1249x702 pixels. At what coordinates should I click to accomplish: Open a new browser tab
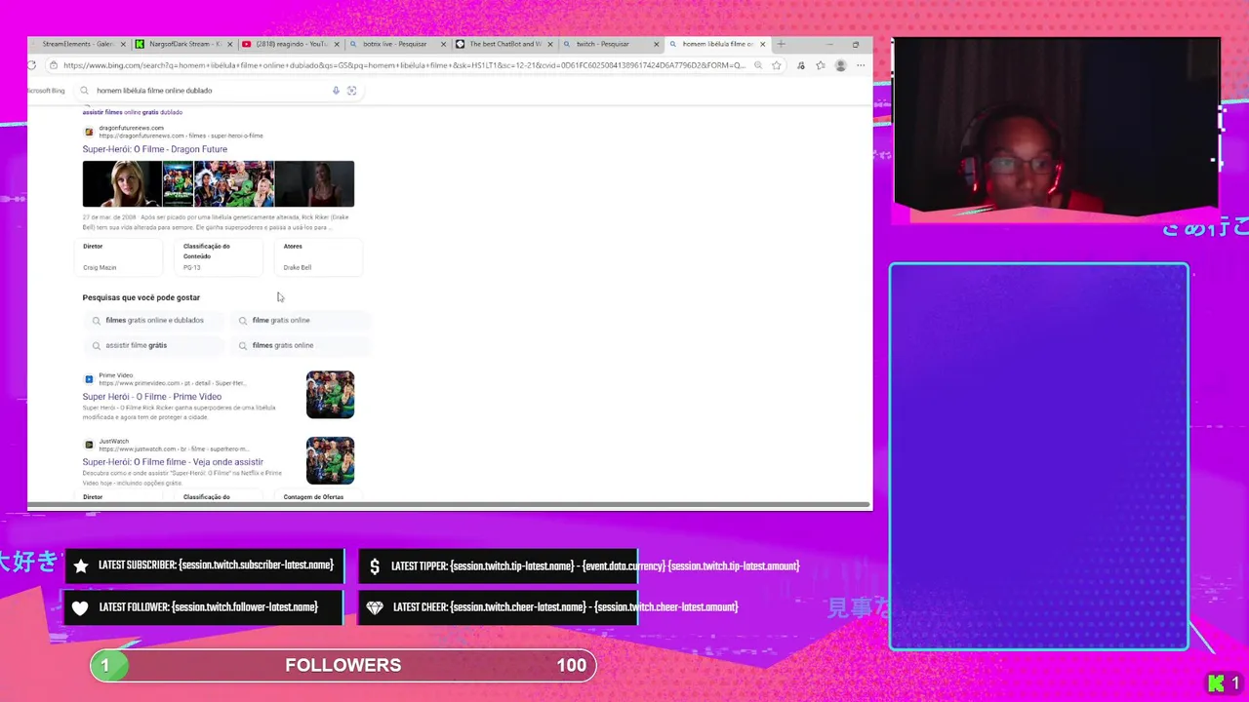(x=781, y=44)
